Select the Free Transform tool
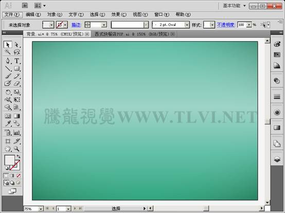Image resolution: width=285 pixels, height=213 pixels. coord(17,100)
